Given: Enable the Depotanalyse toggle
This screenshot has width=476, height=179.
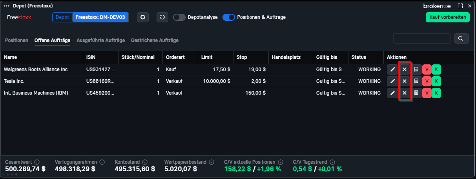Looking at the screenshot, I should (179, 17).
